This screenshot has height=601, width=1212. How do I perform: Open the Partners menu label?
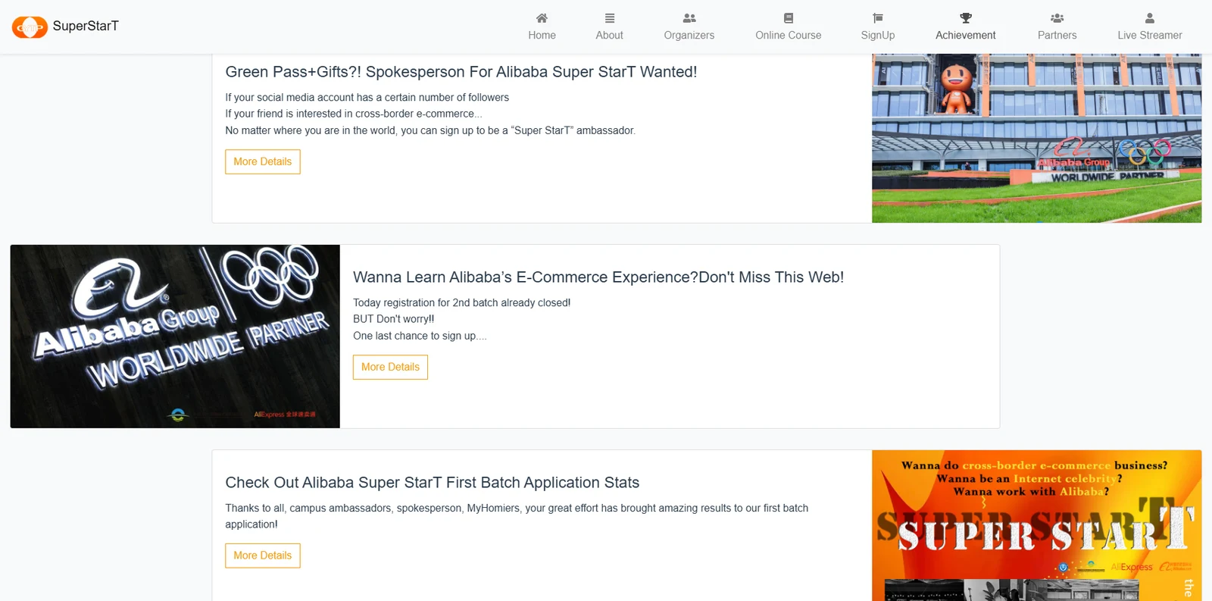pyautogui.click(x=1057, y=36)
